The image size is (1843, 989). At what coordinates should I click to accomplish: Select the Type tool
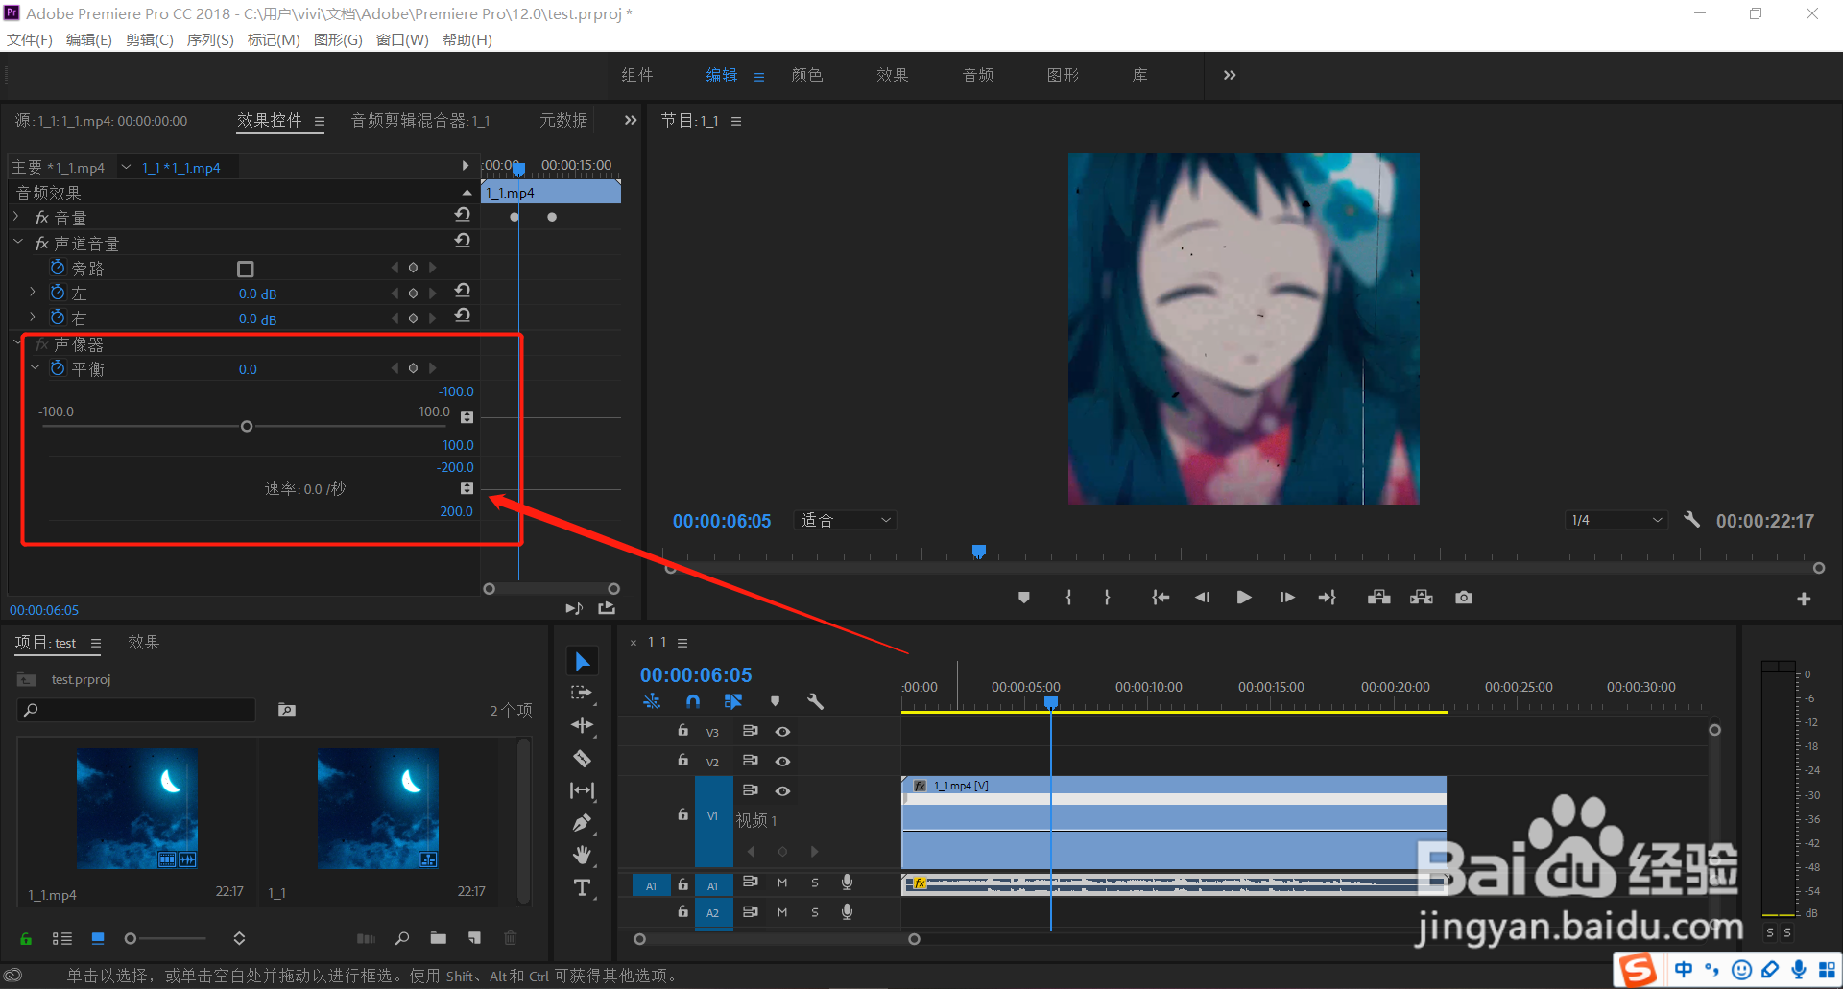(582, 887)
